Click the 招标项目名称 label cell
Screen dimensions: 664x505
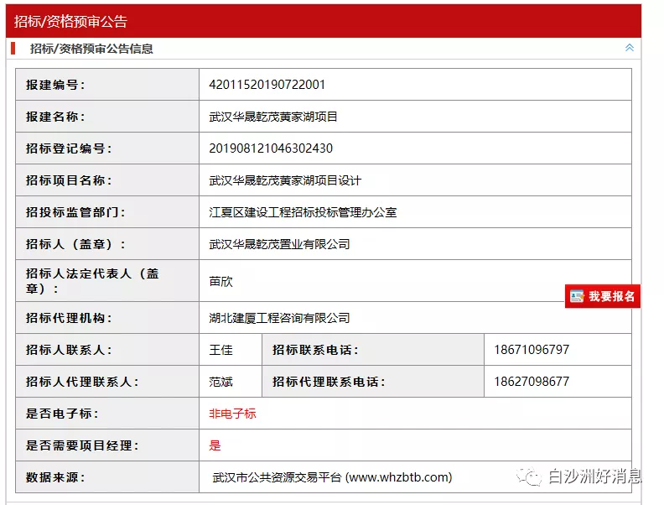pos(107,180)
